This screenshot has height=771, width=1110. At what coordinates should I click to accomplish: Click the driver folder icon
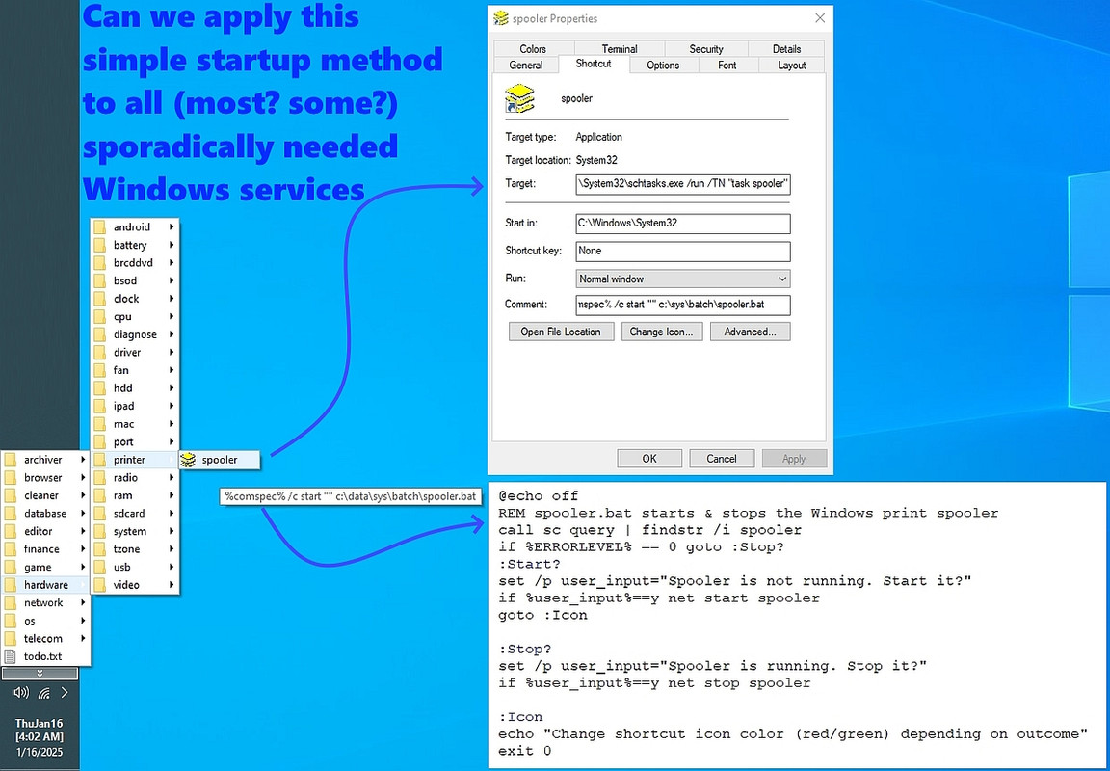100,353
